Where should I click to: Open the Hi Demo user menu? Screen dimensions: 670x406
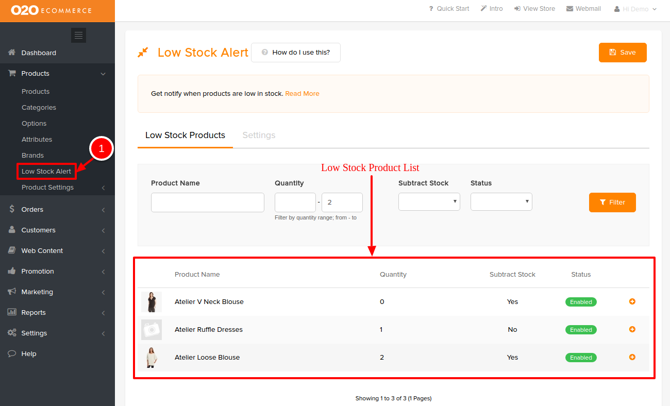pyautogui.click(x=635, y=9)
